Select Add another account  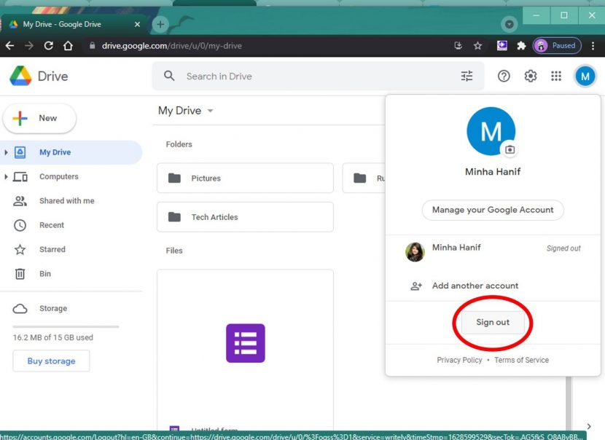(493, 286)
